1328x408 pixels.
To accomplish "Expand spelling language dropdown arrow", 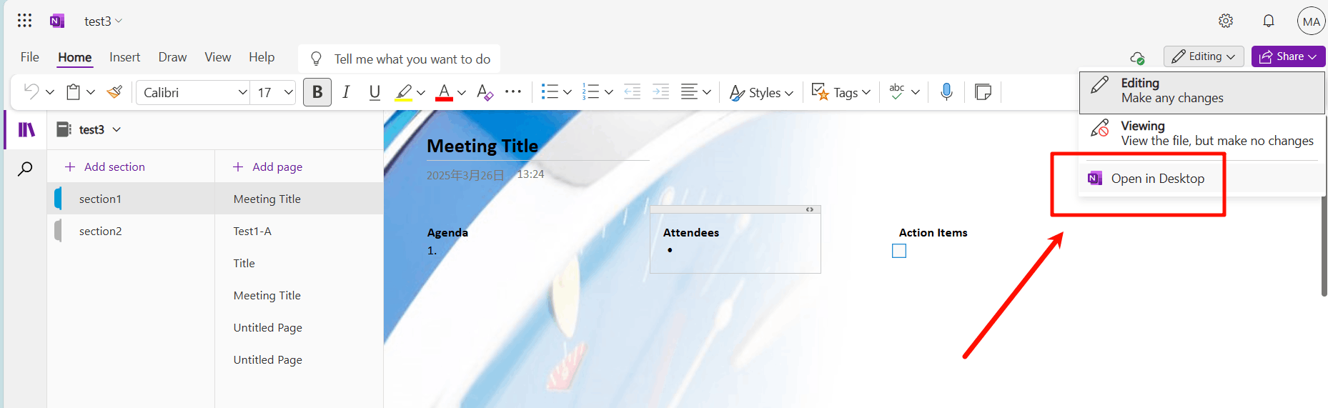I will coord(916,92).
